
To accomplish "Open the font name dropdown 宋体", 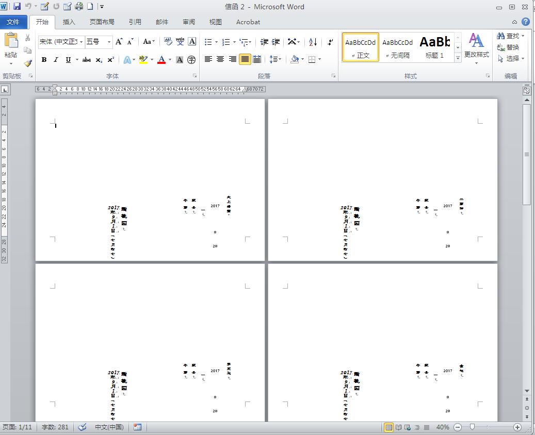I will tap(61, 42).
